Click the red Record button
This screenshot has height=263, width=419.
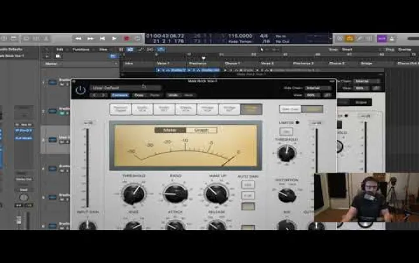[x=127, y=39]
